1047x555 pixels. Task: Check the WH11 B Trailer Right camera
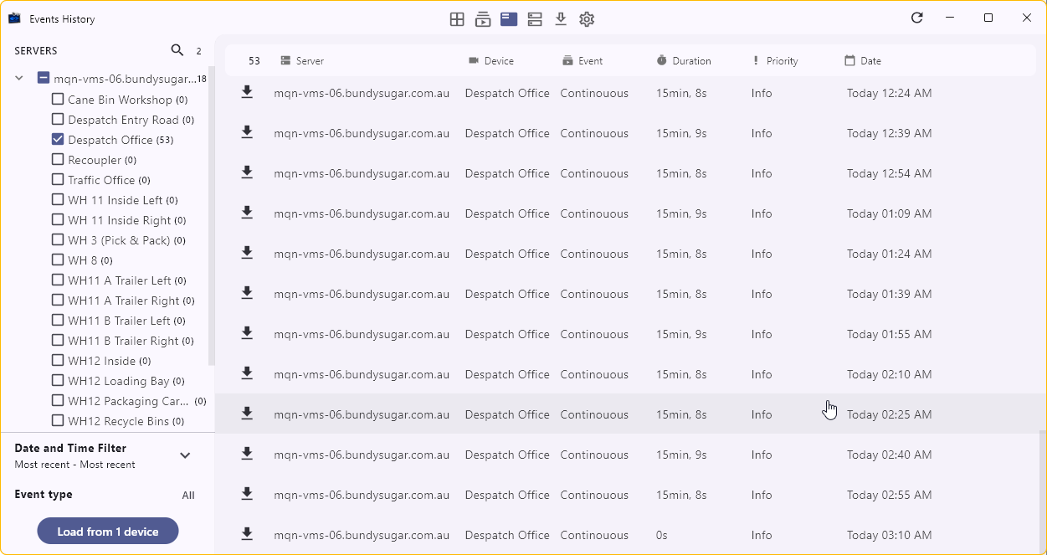pos(58,340)
